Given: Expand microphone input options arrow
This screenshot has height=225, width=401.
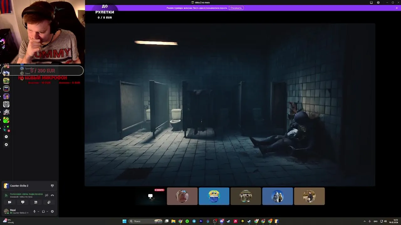Looking at the screenshot, I should click(x=38, y=212).
